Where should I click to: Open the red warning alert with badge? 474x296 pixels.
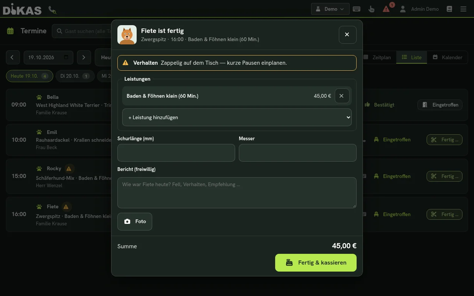(387, 9)
